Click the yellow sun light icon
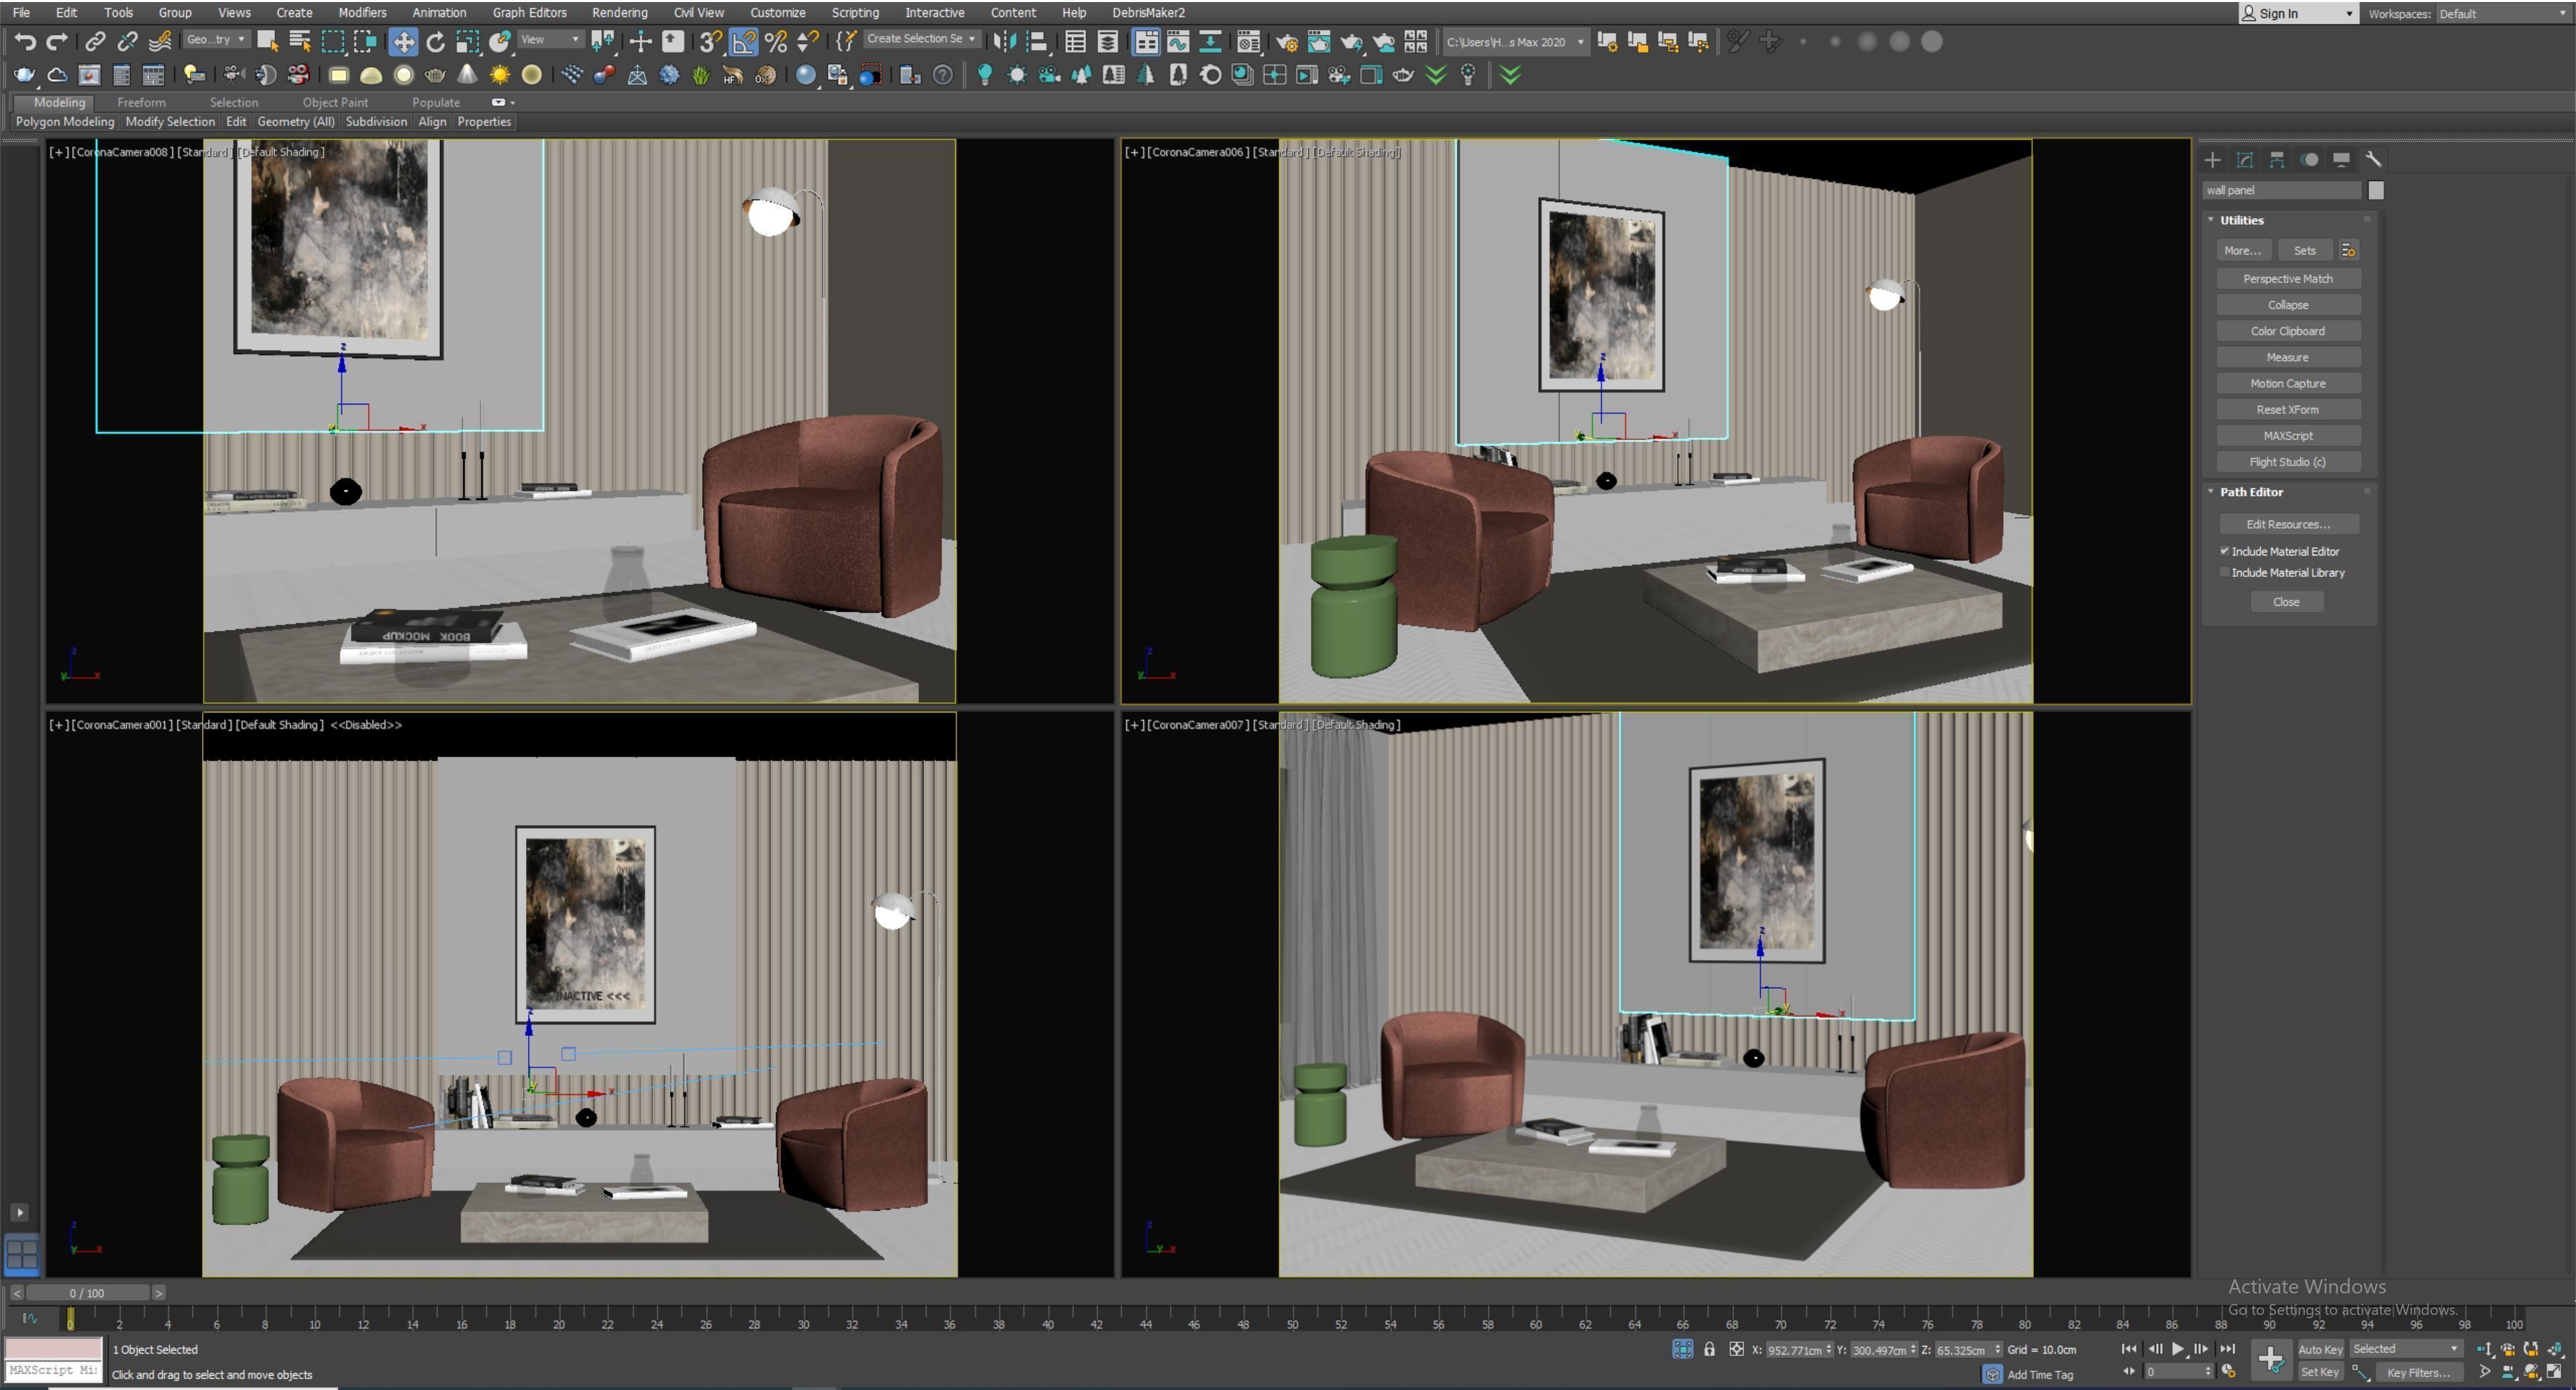This screenshot has height=1390, width=2576. [499, 75]
